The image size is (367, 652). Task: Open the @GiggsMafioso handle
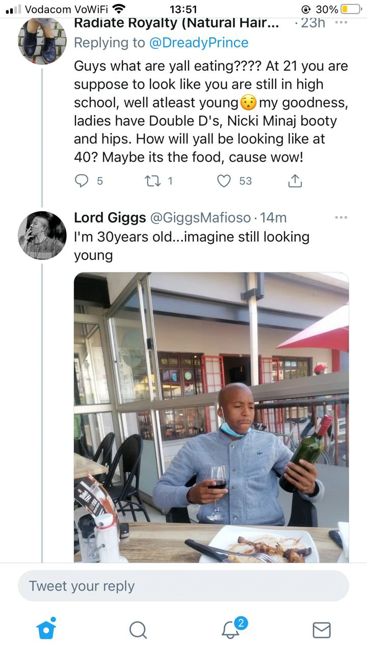[x=200, y=218]
